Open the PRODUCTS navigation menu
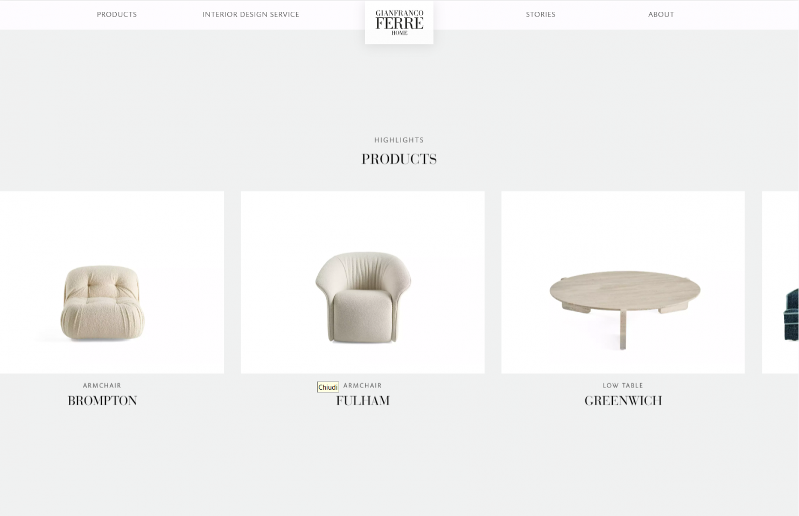This screenshot has width=799, height=516. click(117, 15)
